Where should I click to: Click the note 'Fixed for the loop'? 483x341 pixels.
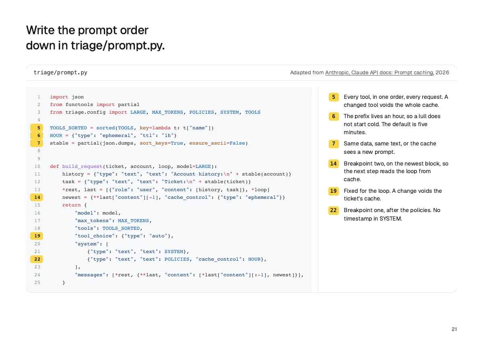pos(392,195)
